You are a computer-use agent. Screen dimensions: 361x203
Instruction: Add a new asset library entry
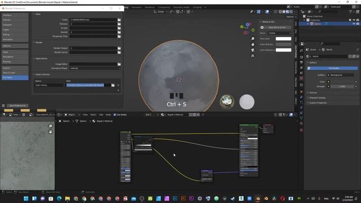(118, 90)
